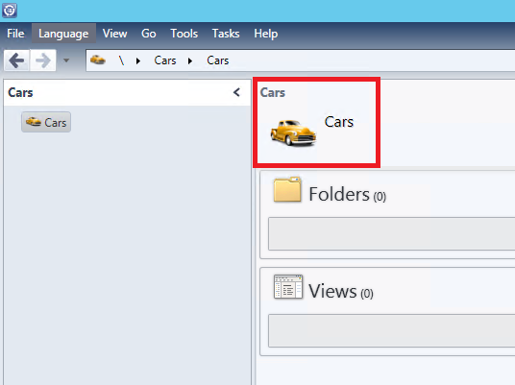The width and height of the screenshot is (515, 385).
Task: Click the empty Views list area
Action: 391,330
